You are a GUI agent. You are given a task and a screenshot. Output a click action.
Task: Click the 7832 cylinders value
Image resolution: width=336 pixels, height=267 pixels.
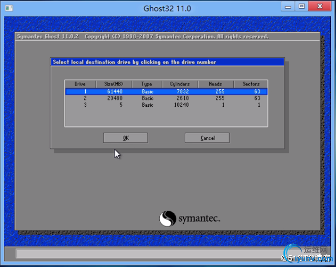click(183, 91)
